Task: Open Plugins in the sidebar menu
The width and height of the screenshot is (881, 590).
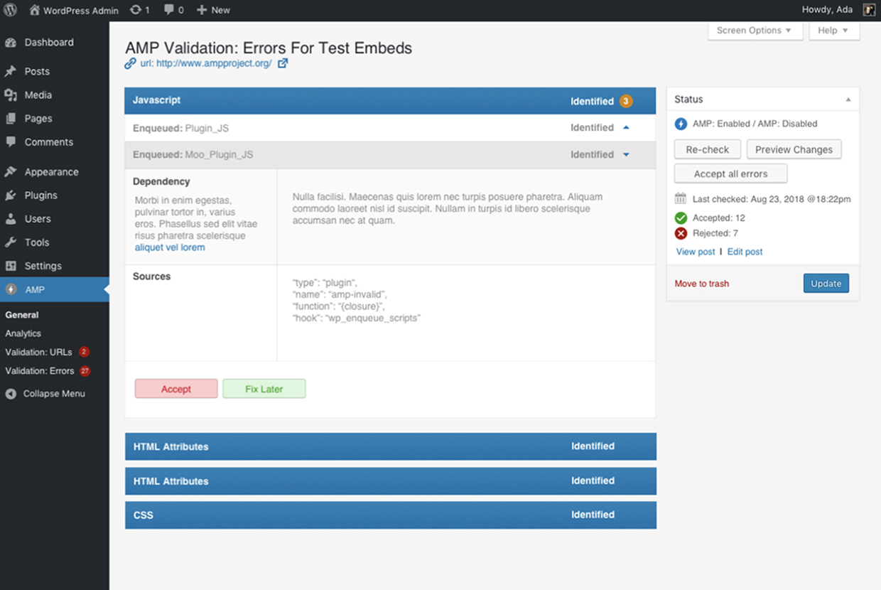Action: (40, 195)
